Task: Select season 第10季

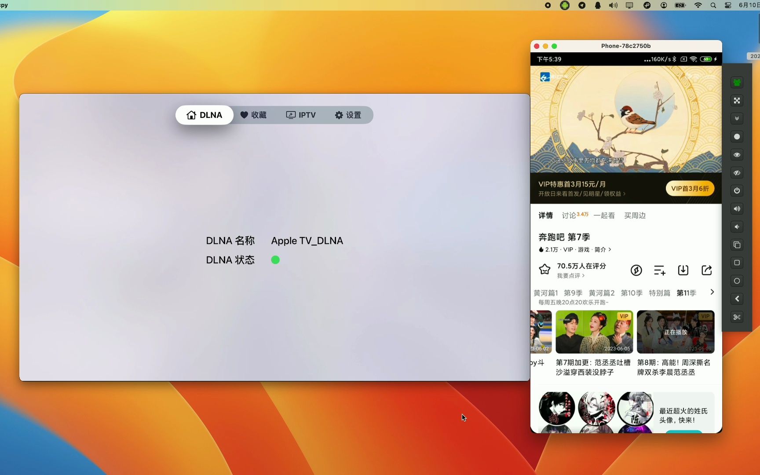Action: coord(632,293)
